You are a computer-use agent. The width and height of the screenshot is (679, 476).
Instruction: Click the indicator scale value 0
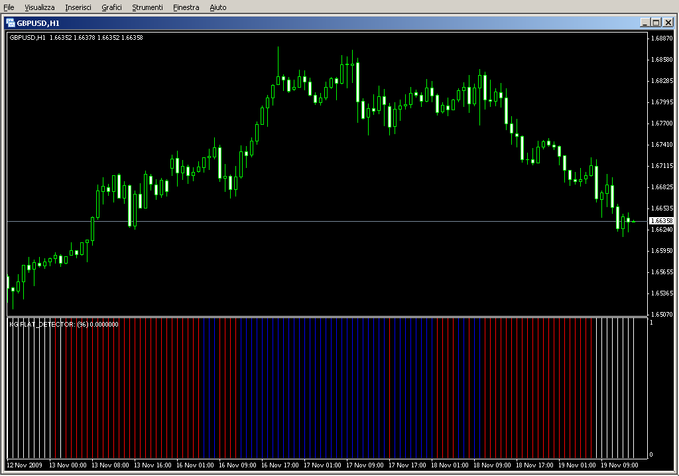click(651, 455)
